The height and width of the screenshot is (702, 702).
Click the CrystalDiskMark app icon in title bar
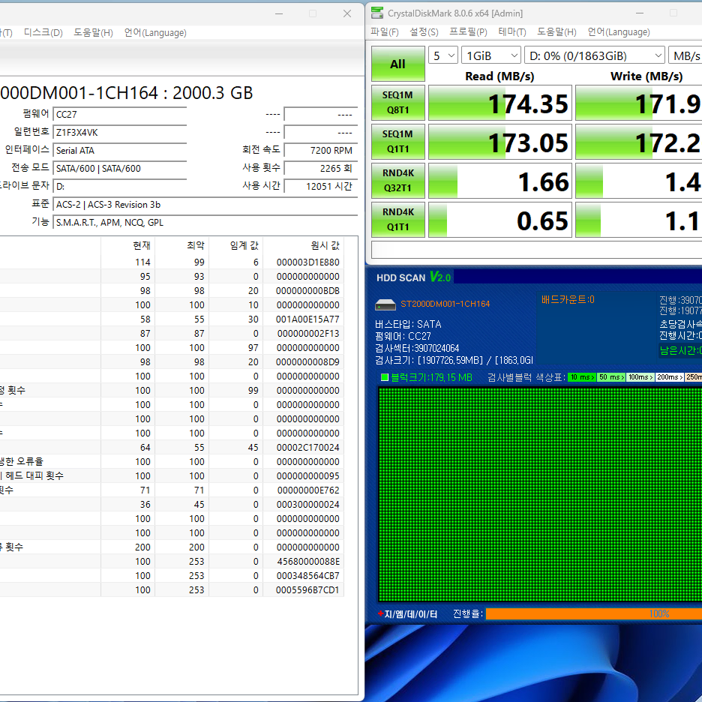pyautogui.click(x=377, y=13)
